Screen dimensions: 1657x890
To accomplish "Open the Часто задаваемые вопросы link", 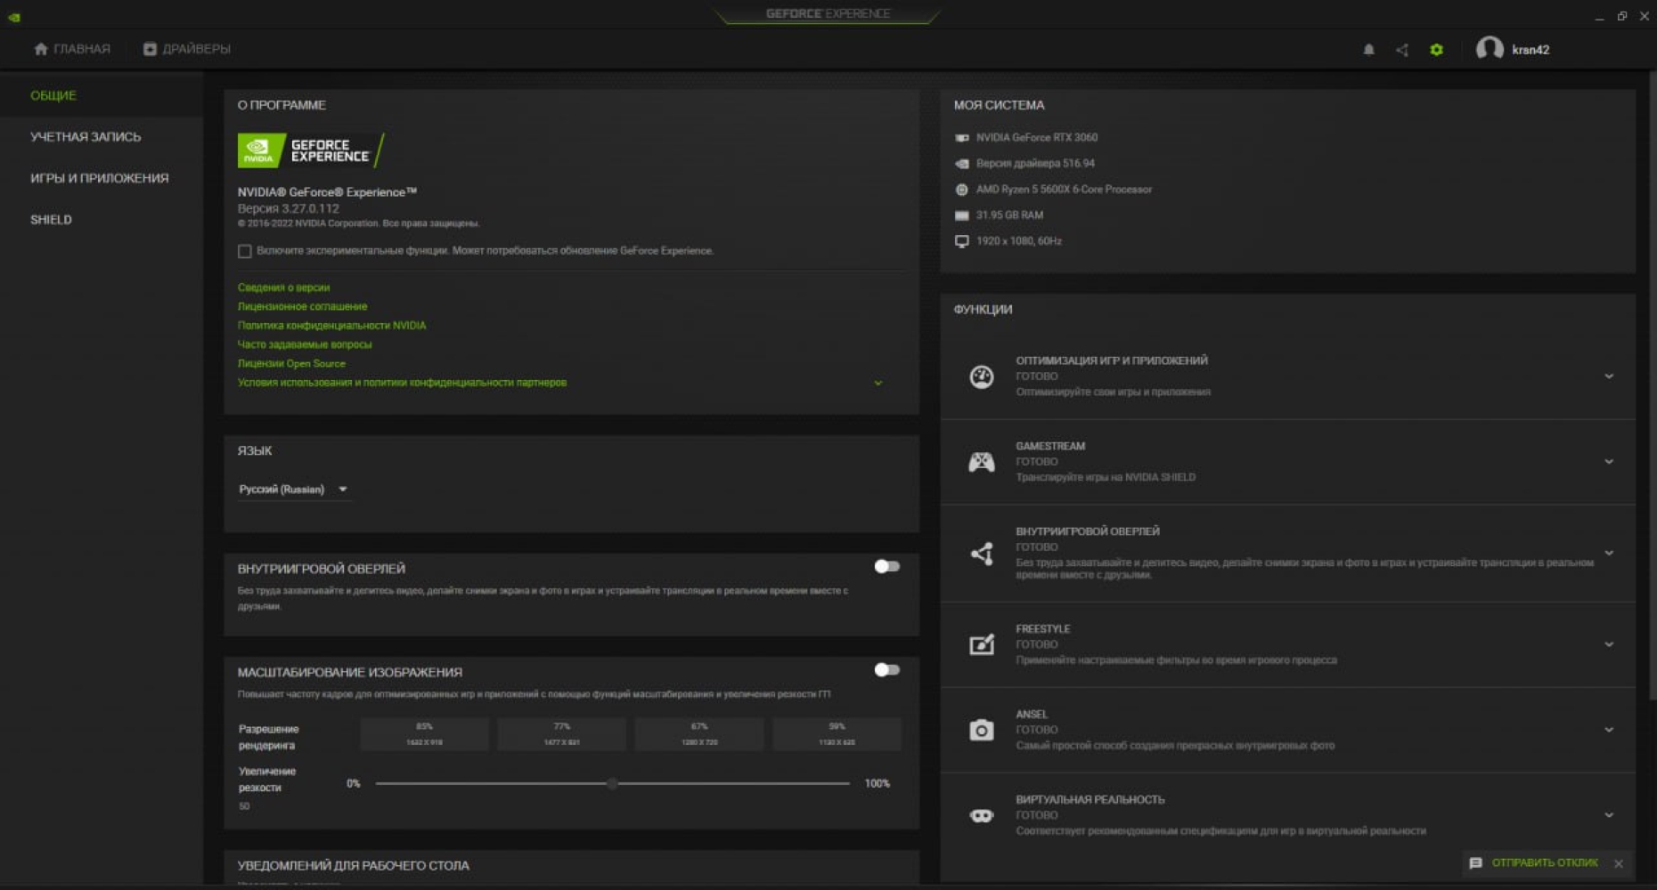I will [x=305, y=344].
